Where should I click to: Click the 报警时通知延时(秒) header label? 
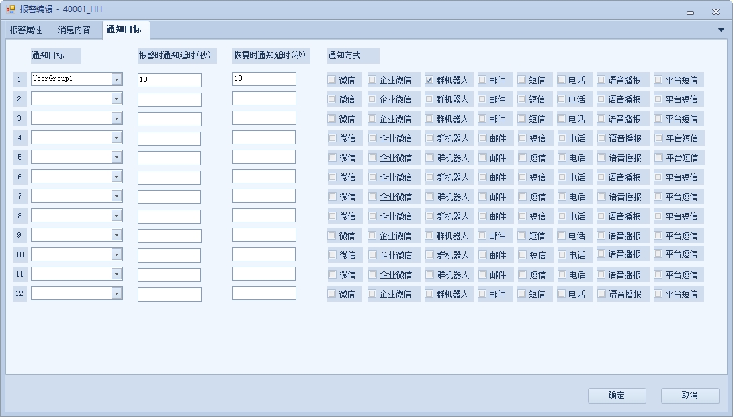pos(177,56)
